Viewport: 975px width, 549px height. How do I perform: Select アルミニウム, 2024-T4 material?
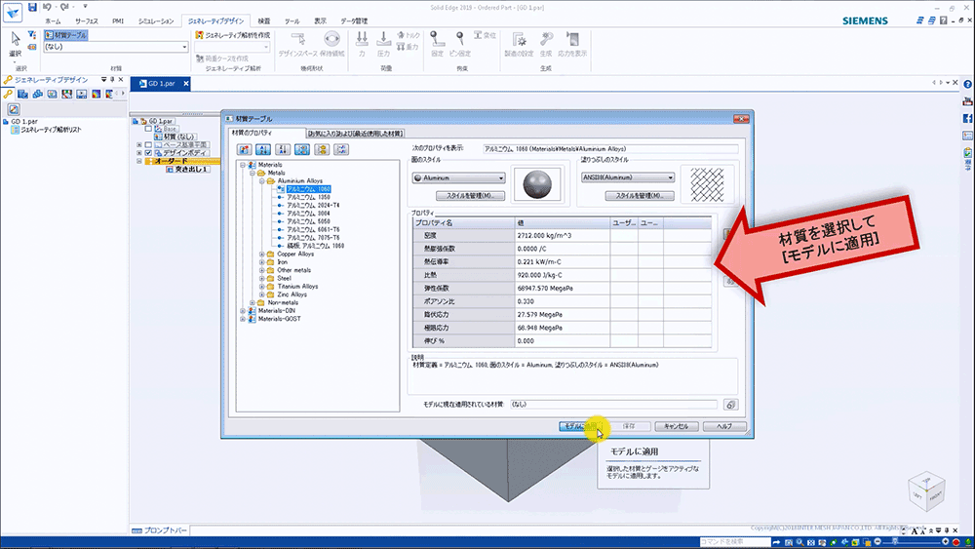313,205
